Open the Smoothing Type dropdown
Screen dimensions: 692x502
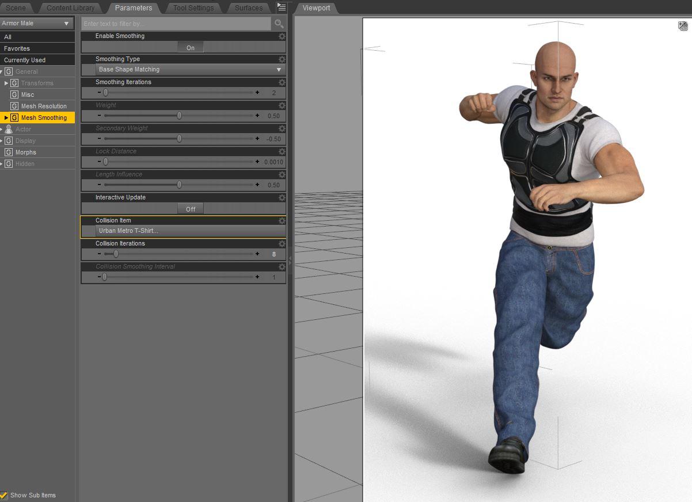(x=190, y=70)
